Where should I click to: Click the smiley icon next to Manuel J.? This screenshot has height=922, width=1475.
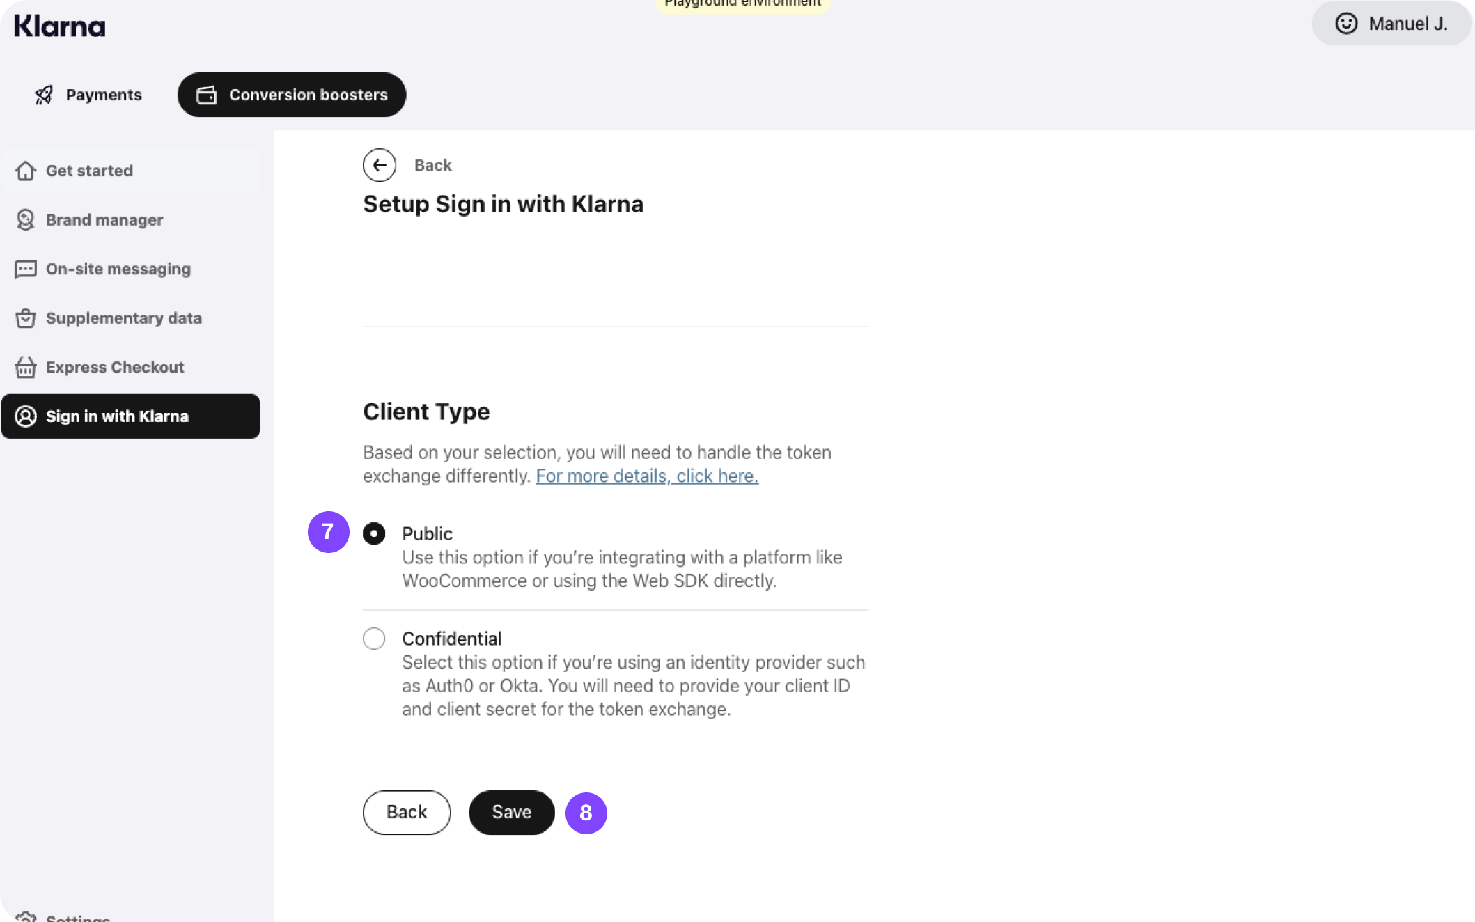tap(1346, 24)
